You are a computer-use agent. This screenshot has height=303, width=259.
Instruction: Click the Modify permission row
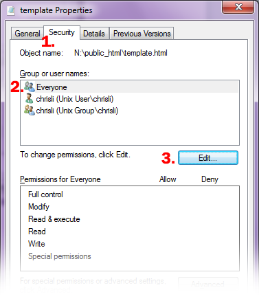pos(130,207)
